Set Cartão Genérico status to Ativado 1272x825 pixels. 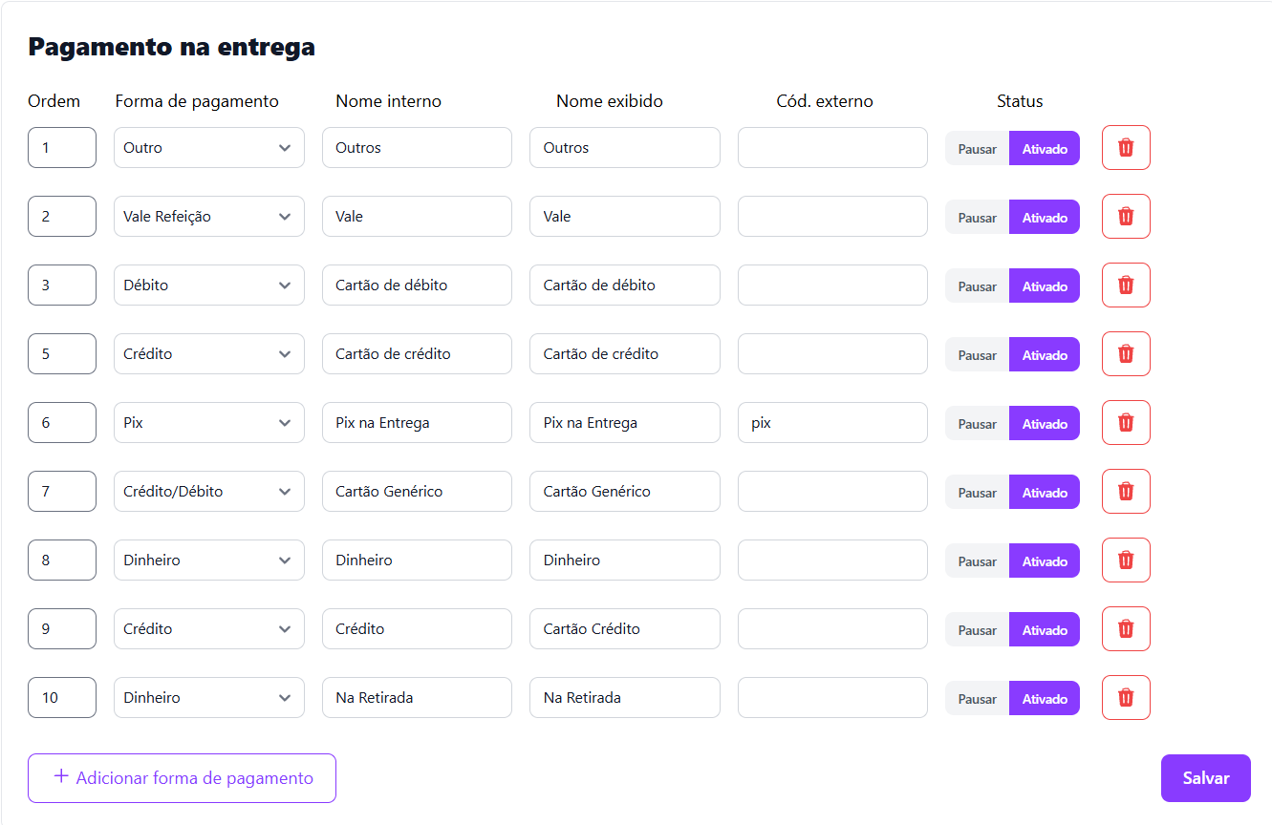(x=1045, y=493)
